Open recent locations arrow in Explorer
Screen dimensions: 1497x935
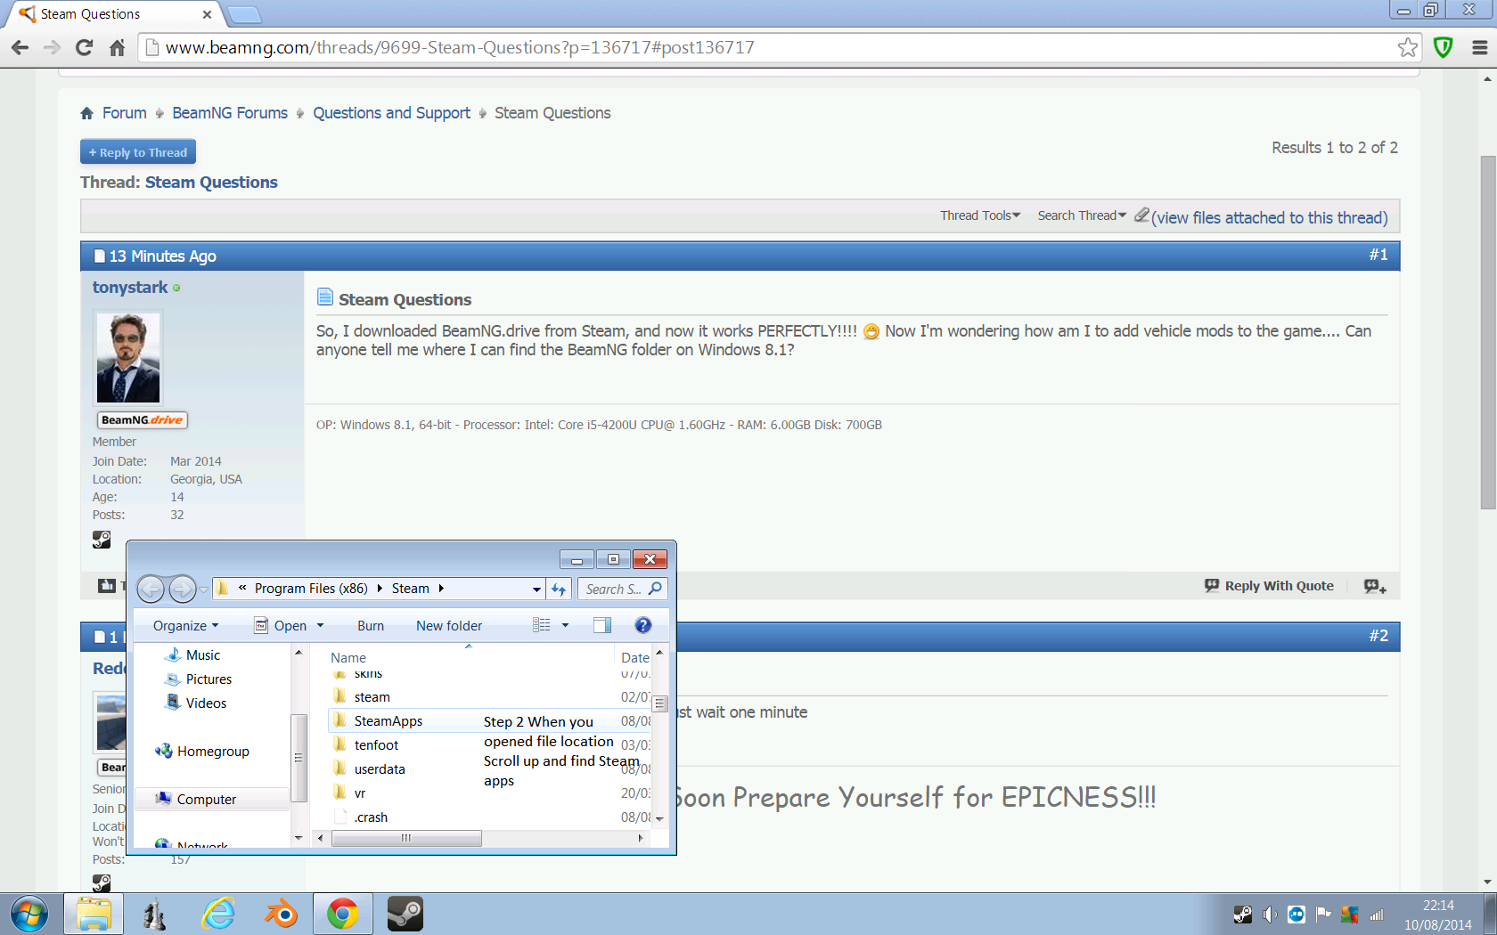[x=203, y=589]
